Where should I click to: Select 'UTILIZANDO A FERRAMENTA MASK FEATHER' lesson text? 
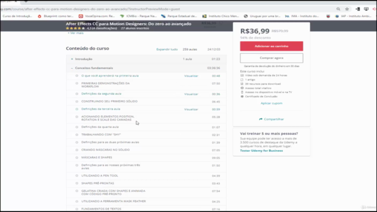pos(114,201)
